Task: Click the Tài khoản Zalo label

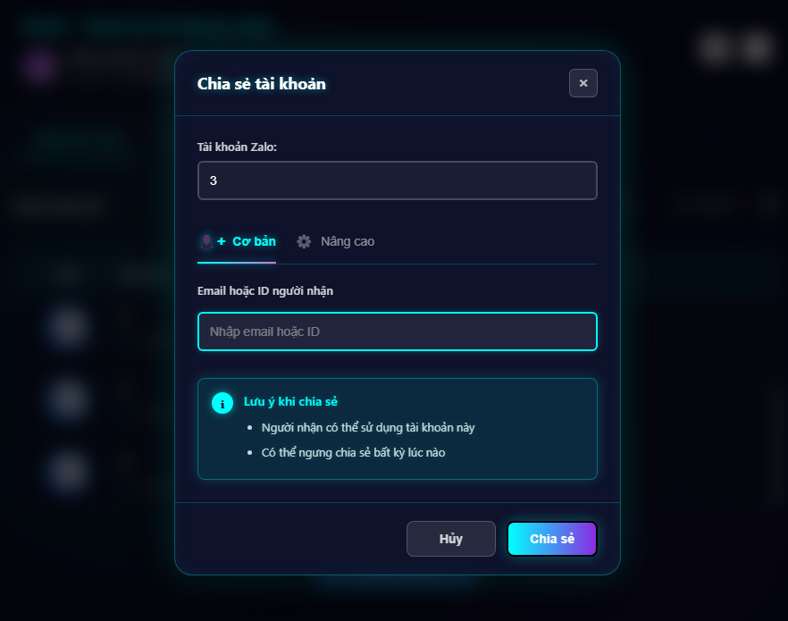Action: coord(237,147)
